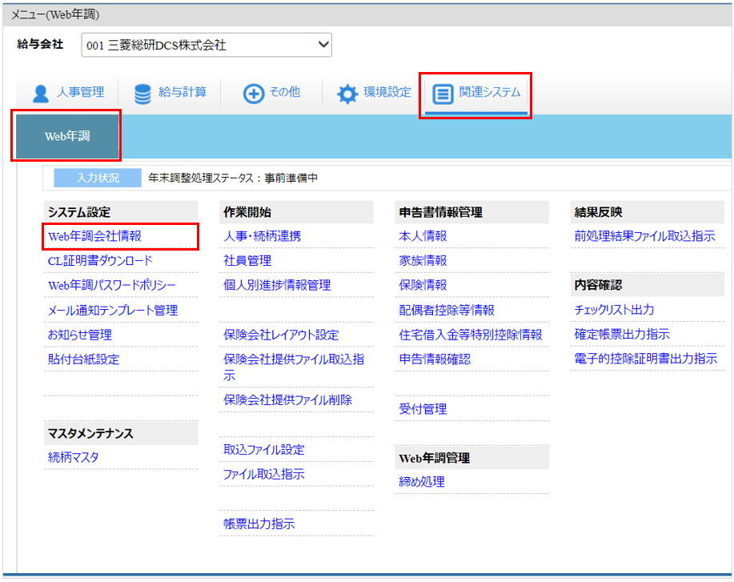Click the システム設定 section header
The height and width of the screenshot is (582, 734).
click(x=121, y=212)
